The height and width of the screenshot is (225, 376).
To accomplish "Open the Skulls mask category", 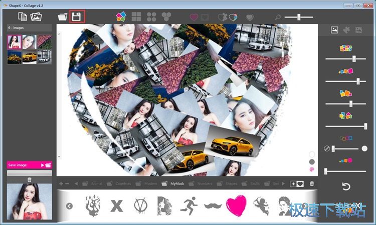I will (252, 183).
